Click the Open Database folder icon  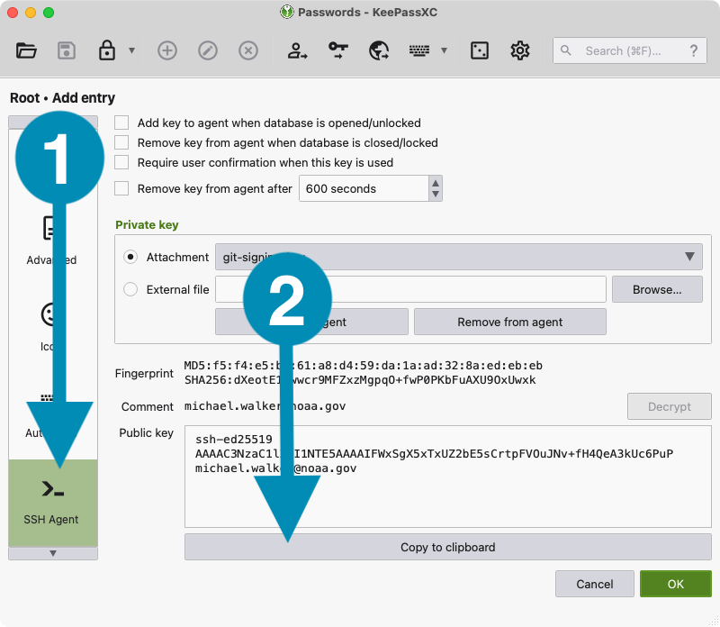point(26,50)
